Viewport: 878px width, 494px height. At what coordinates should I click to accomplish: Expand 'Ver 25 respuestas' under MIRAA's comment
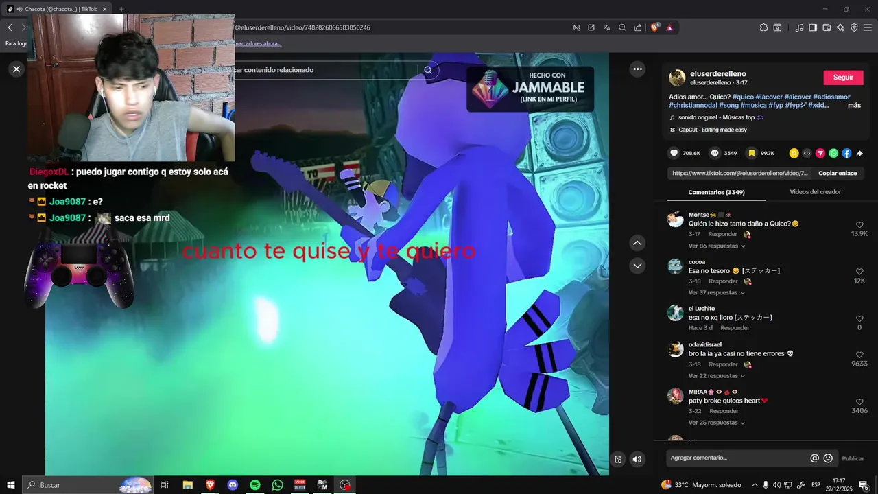(717, 423)
